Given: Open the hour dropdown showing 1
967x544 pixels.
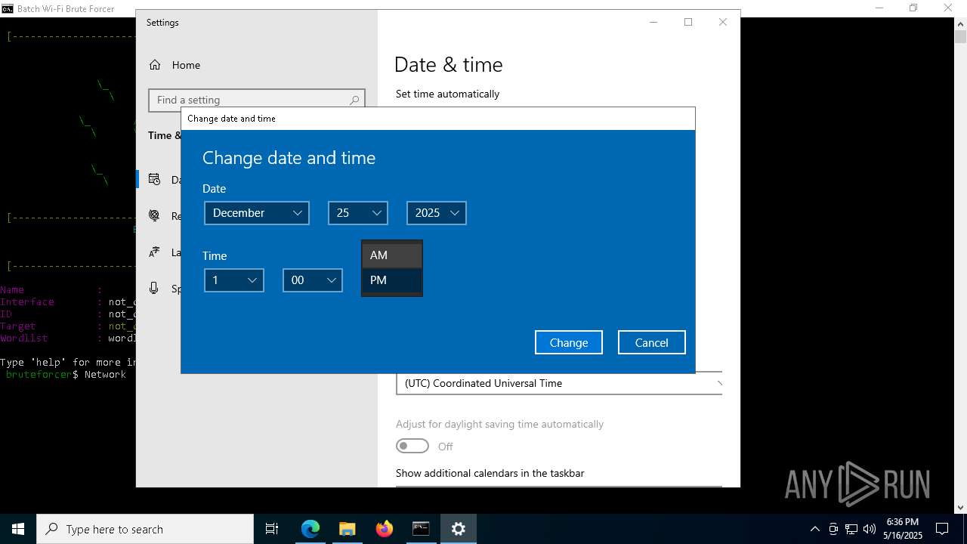Looking at the screenshot, I should click(x=234, y=280).
